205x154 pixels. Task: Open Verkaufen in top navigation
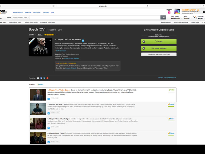(x=46, y=13)
